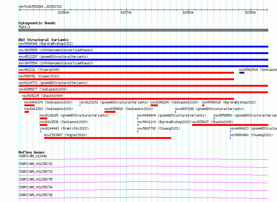Viewport: 277px width, 202px height.
Task: Open the nsv6411520 (Sedlazeck2020) label
Action: click(49, 109)
